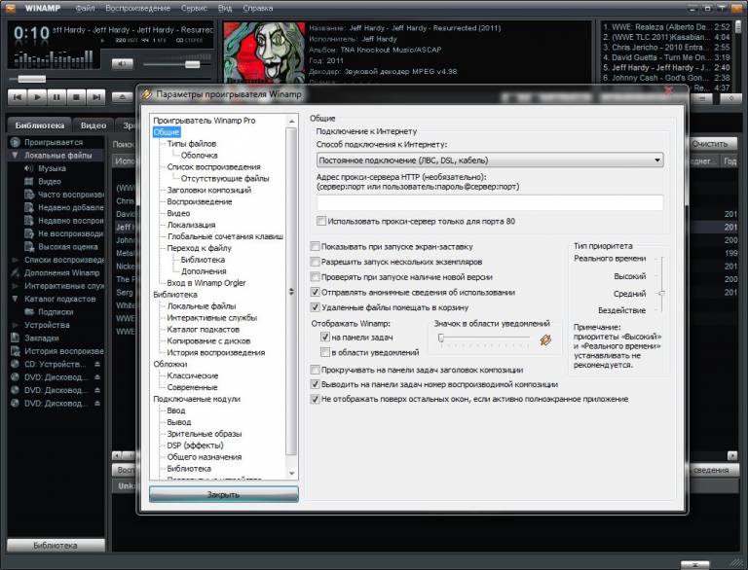Open the Сервис menu
Screen dimensions: 748x570
coord(194,8)
